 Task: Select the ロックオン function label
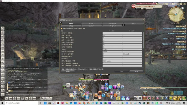[64, 59]
